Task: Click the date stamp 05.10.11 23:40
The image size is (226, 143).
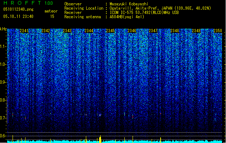Action: pos(18,16)
